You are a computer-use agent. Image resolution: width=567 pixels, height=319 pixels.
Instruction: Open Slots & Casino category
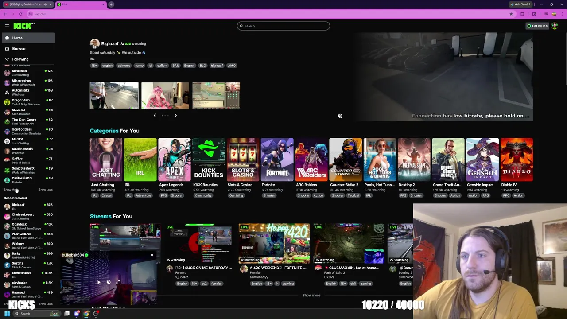coord(243,160)
